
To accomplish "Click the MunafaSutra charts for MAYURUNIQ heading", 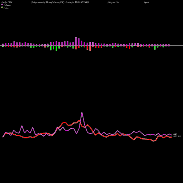I will (60, 2).
